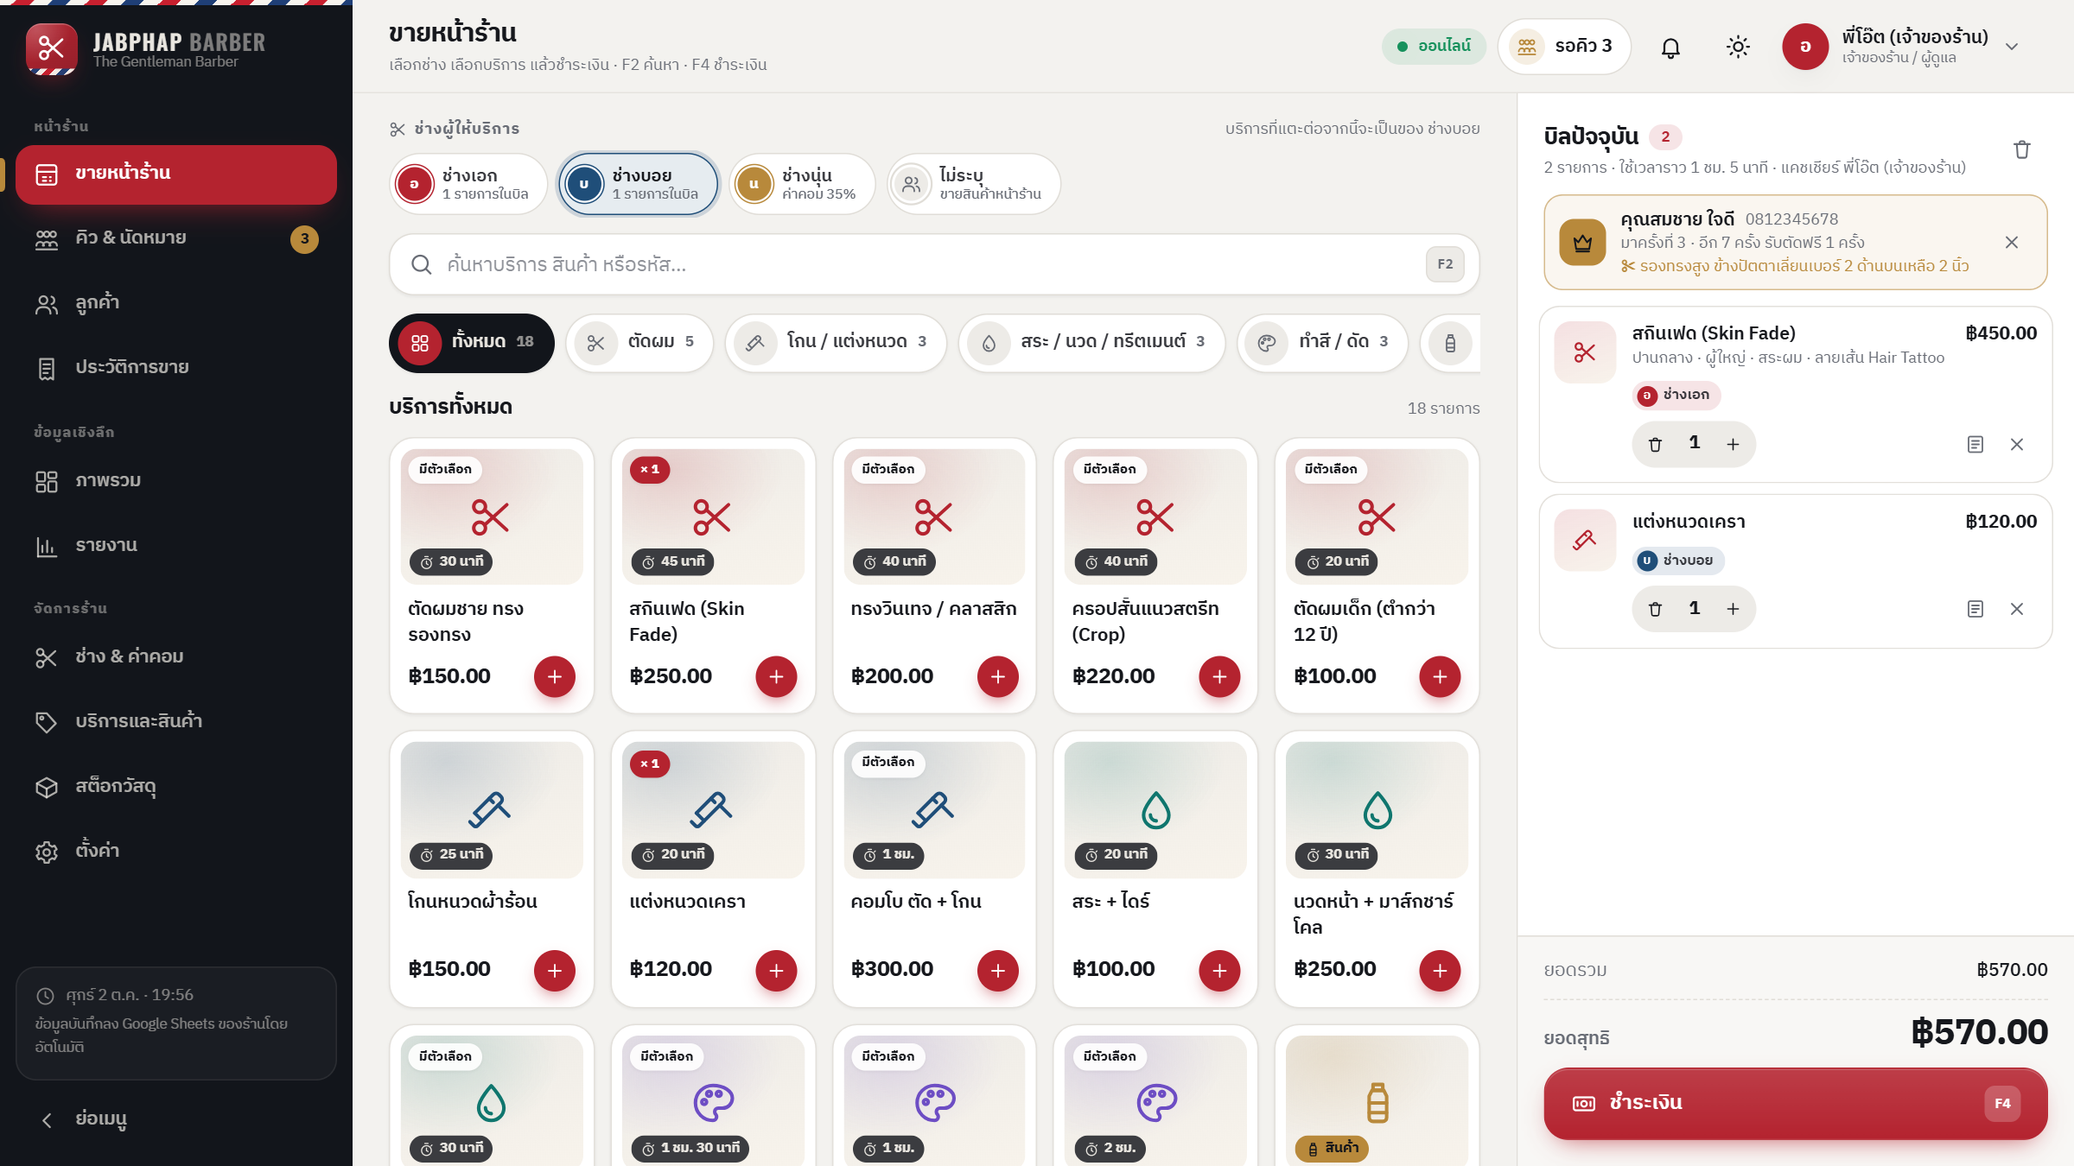The image size is (2074, 1166).
Task: Open the รอคิว 3 queue button
Action: point(1564,47)
